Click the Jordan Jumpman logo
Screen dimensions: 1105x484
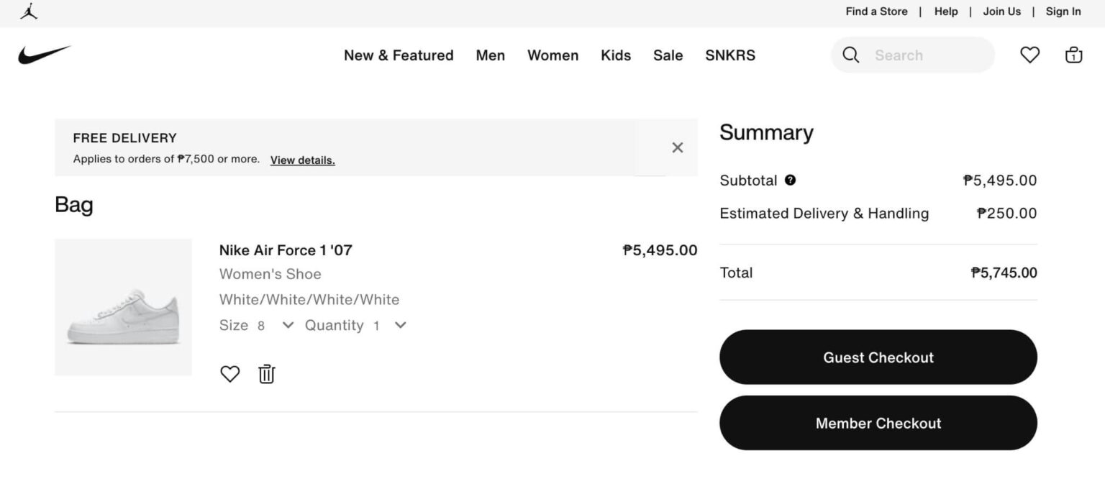pyautogui.click(x=27, y=12)
